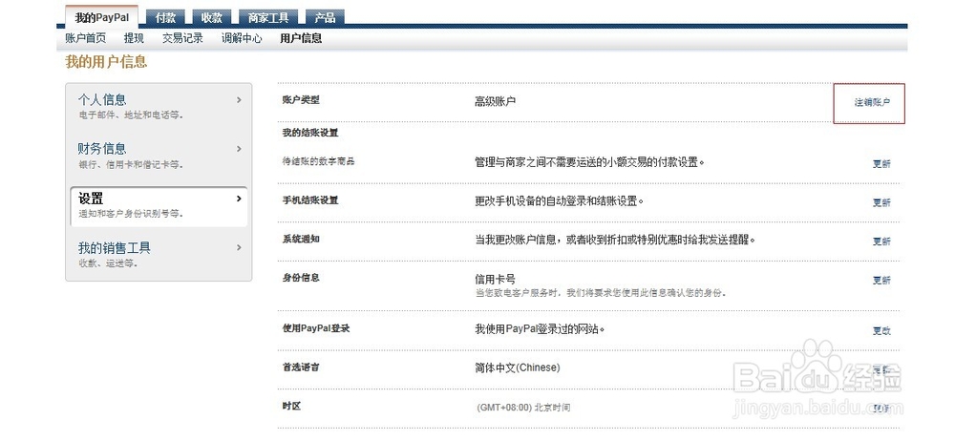This screenshot has height=441, width=955.
Task: Open the 我的PayPal tab
Action: [x=102, y=17]
